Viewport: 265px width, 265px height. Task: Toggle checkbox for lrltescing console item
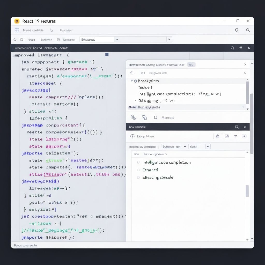pyautogui.click(x=138, y=177)
